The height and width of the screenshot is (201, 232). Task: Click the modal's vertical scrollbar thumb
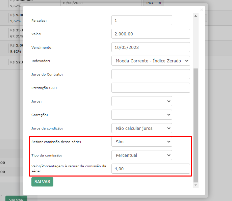click(196, 125)
